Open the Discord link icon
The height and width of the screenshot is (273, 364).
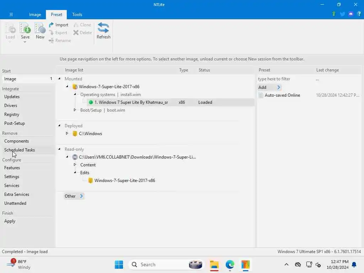coord(351,14)
